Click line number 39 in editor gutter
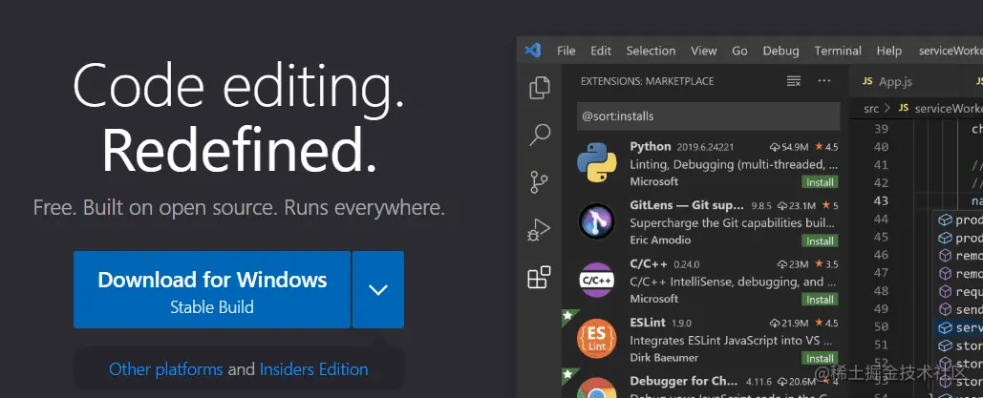The height and width of the screenshot is (398, 983). [x=881, y=129]
